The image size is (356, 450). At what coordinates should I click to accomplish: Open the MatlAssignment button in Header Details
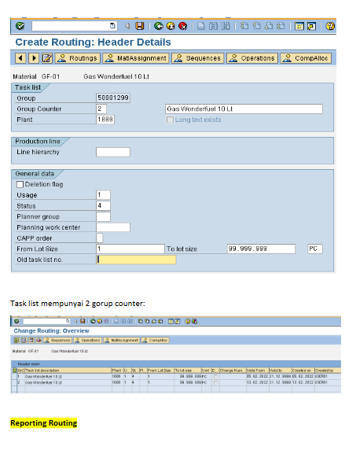click(136, 58)
